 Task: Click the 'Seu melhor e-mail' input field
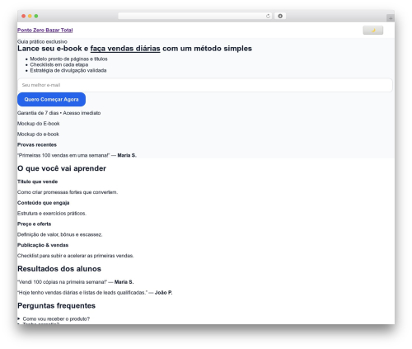coord(205,85)
